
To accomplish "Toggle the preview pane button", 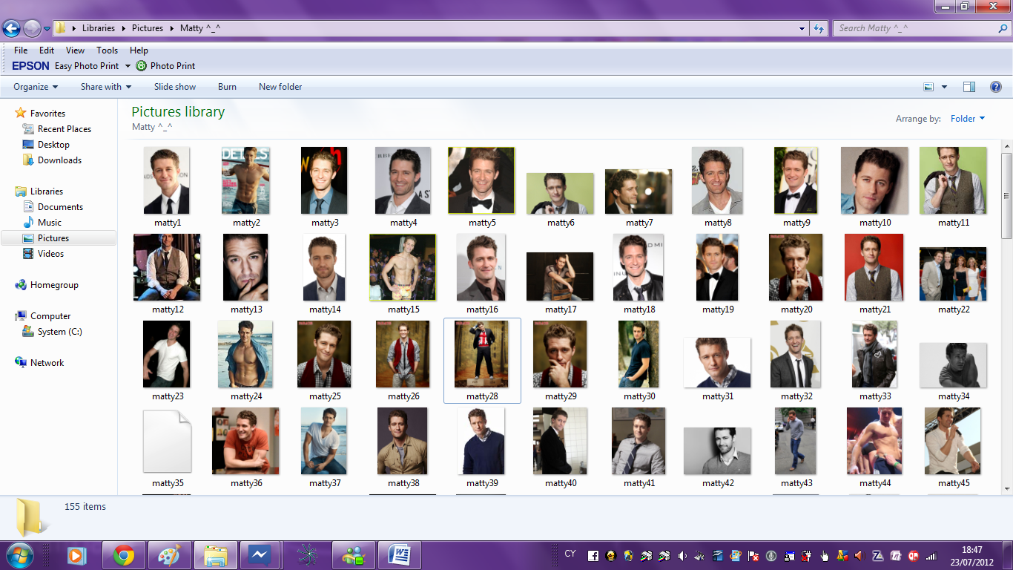I will [969, 87].
